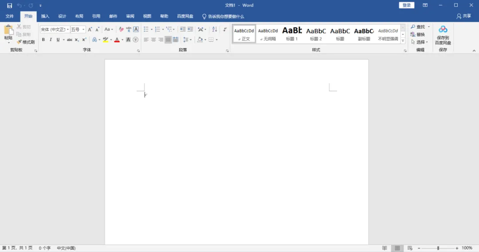Switch to the Insert (插入) tab
This screenshot has height=252, width=479.
pos(45,16)
